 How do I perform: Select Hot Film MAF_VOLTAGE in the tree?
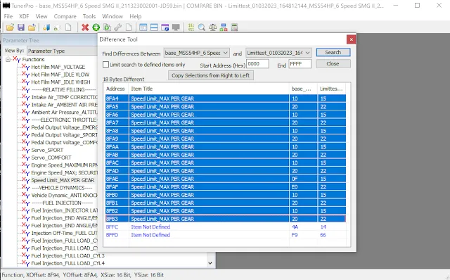[x=58, y=67]
